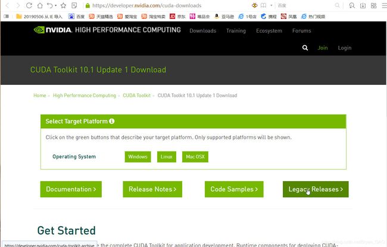This screenshot has width=387, height=247.
Task: Open the downloads icon in browser toolbar
Action: pos(363,5)
